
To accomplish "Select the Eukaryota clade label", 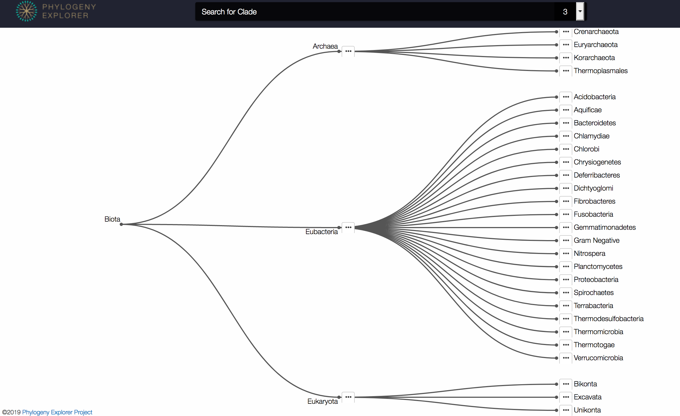I will [323, 401].
